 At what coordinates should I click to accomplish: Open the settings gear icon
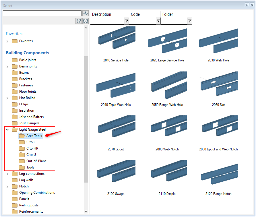(x=86, y=21)
